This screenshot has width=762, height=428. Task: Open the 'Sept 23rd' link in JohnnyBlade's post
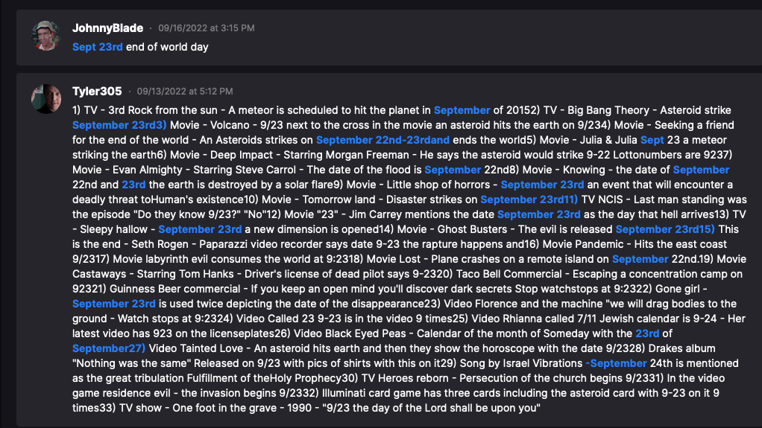coord(97,47)
